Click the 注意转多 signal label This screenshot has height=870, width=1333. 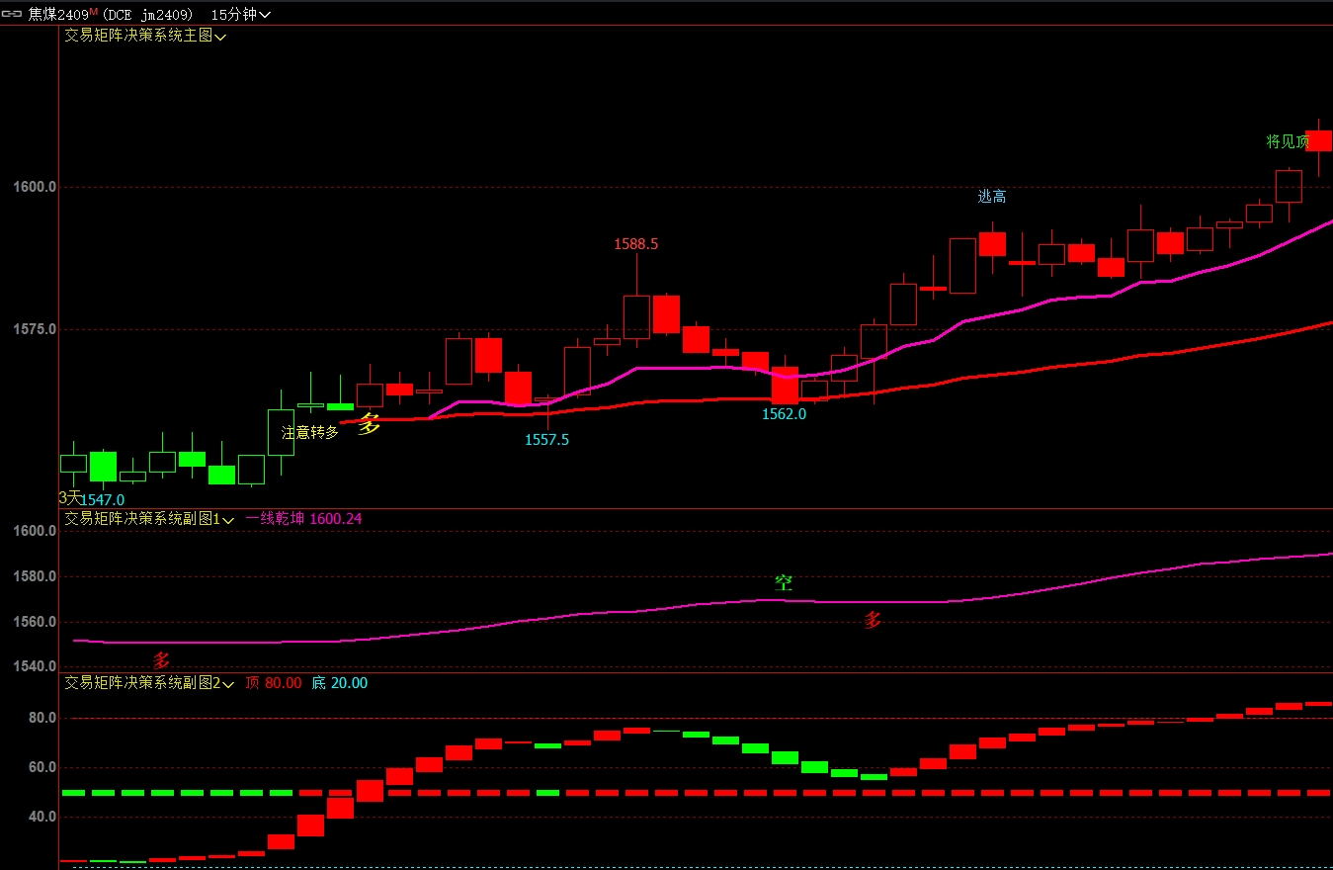[309, 432]
